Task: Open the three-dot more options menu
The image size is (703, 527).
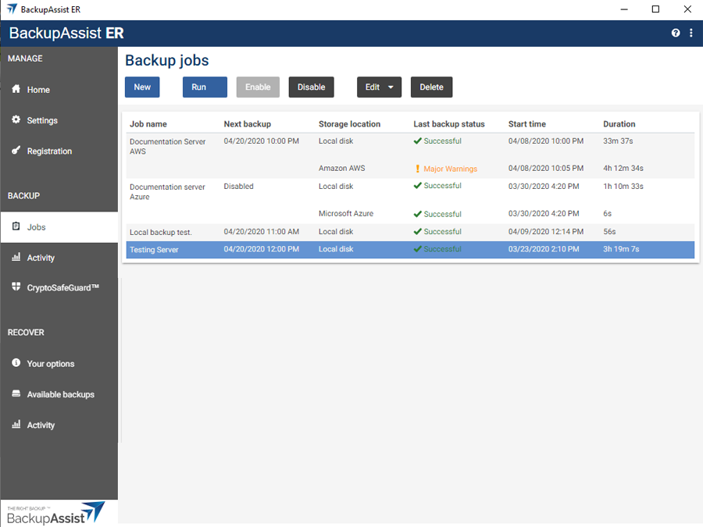Action: pyautogui.click(x=691, y=33)
